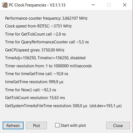The width and height of the screenshot is (133, 133).
Task: Click the disabled maximize button
Action: tap(109, 5)
